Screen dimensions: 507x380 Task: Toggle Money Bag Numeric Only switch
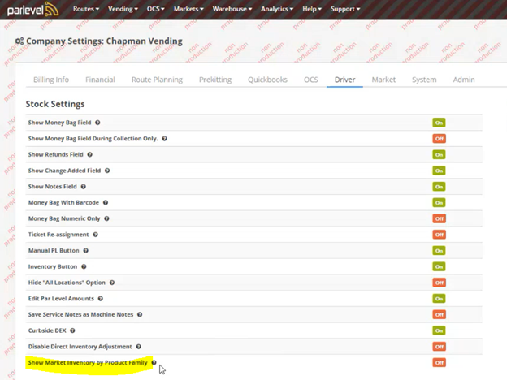439,218
